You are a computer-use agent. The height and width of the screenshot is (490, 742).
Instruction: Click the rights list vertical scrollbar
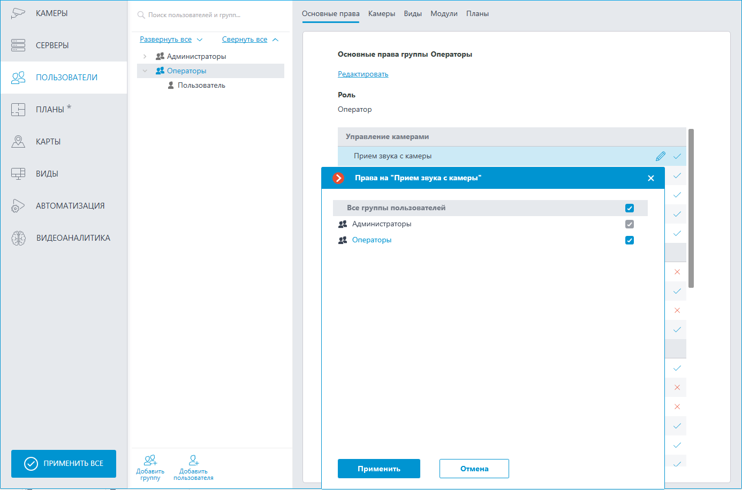(691, 209)
